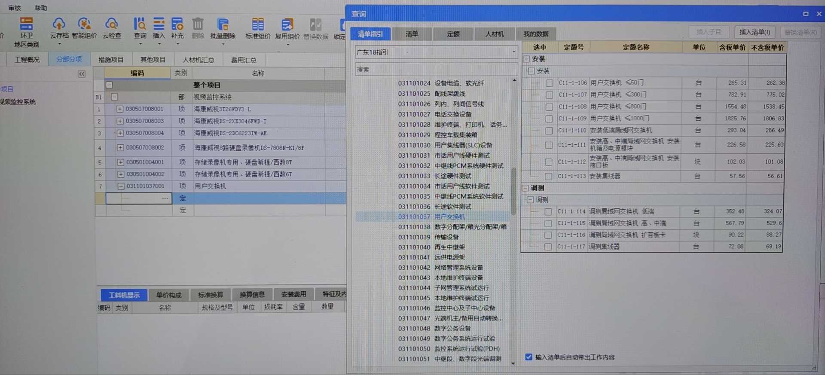Open the 云存档 cloud archive tool

coord(59,28)
